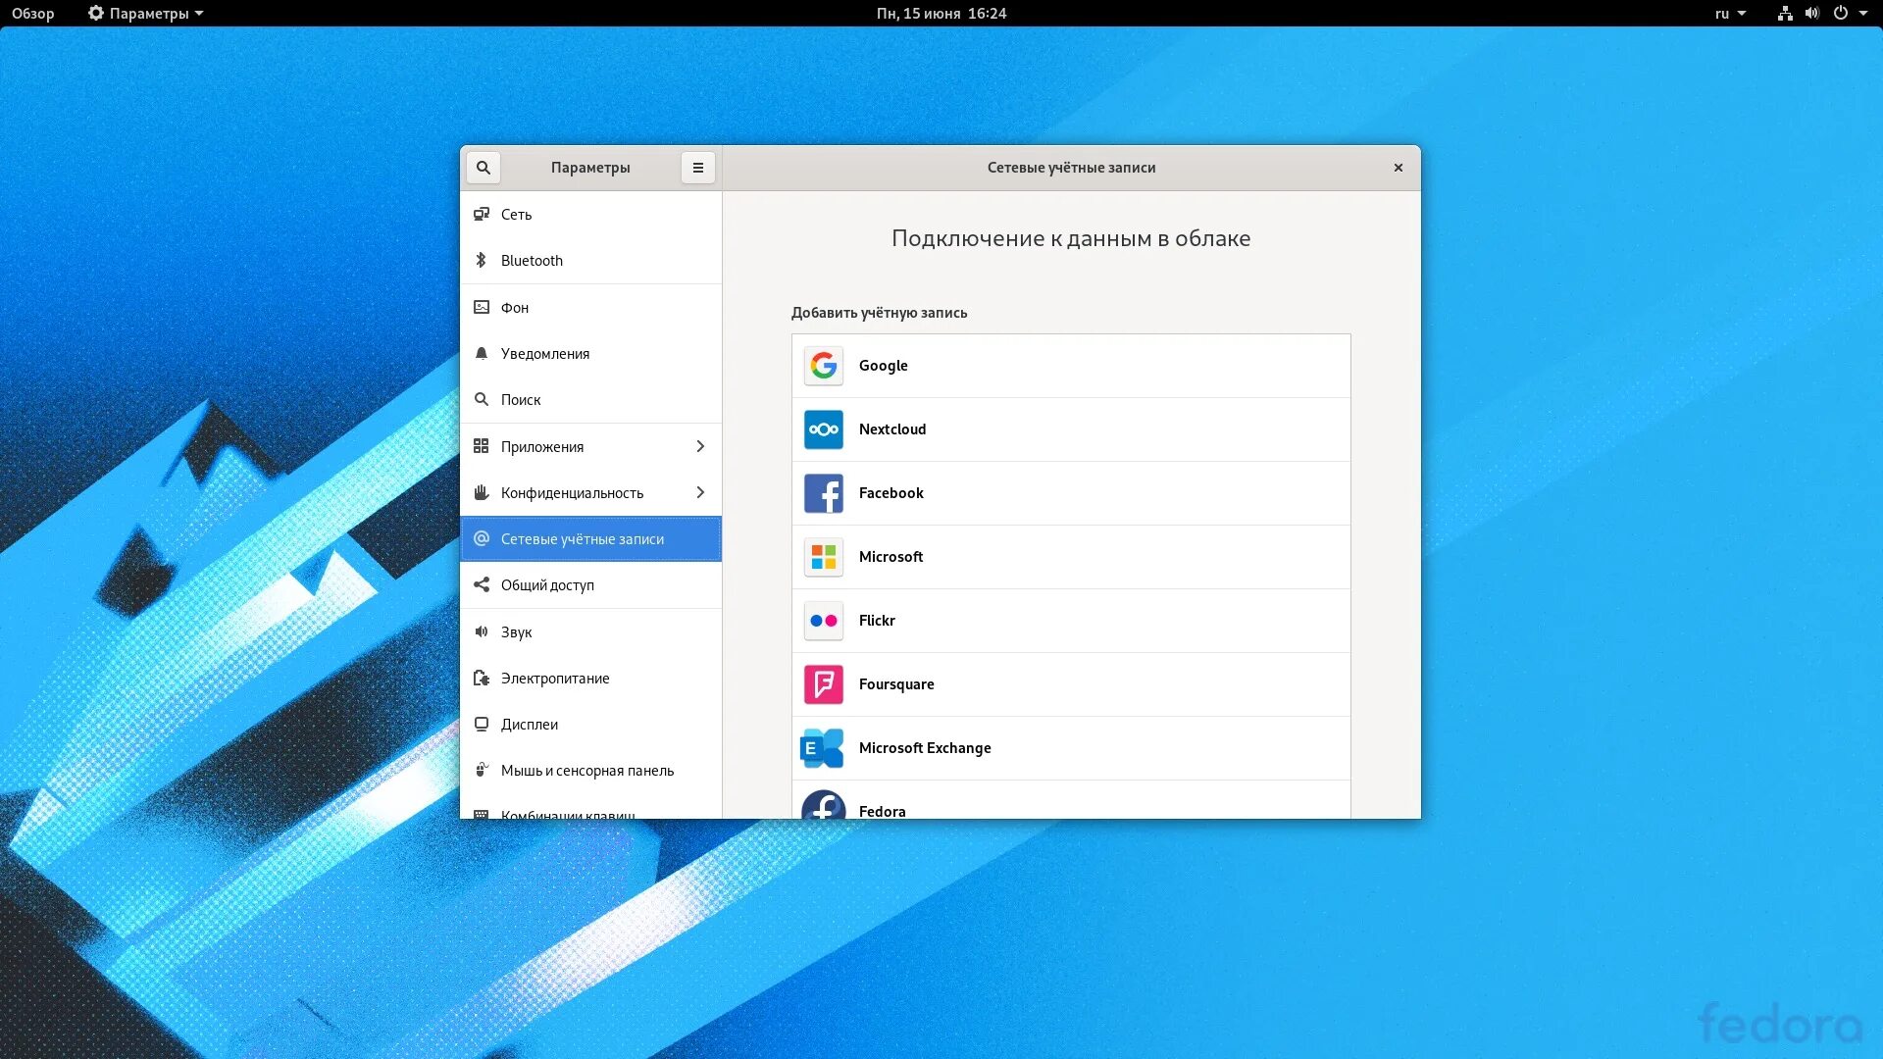Open the hamburger menu in Settings sidebar

click(698, 168)
